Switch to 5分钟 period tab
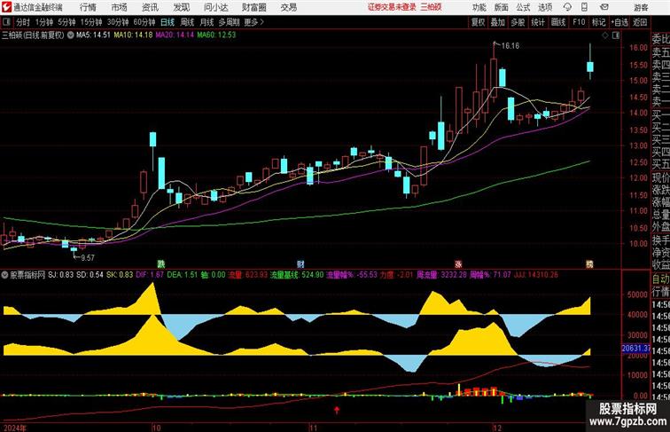Screen dimensions: 670x432 pos(66,22)
